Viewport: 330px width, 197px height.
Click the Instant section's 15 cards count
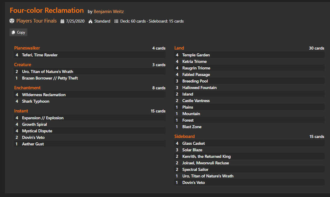point(158,111)
